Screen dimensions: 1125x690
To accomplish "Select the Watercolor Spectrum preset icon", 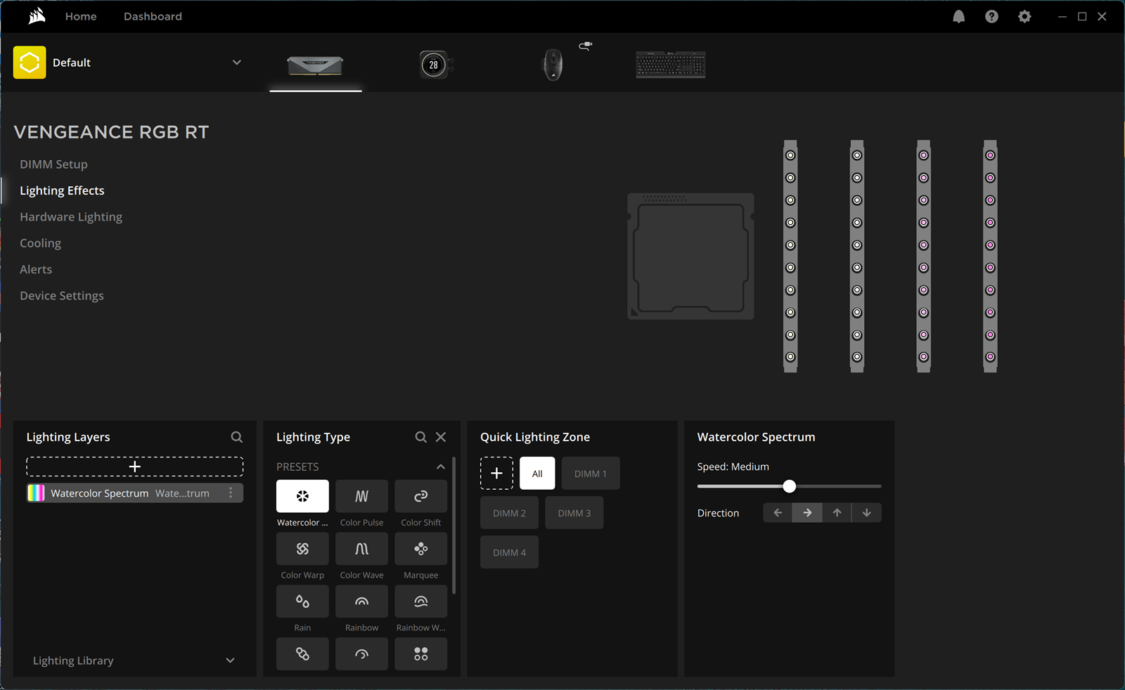I will click(x=302, y=496).
